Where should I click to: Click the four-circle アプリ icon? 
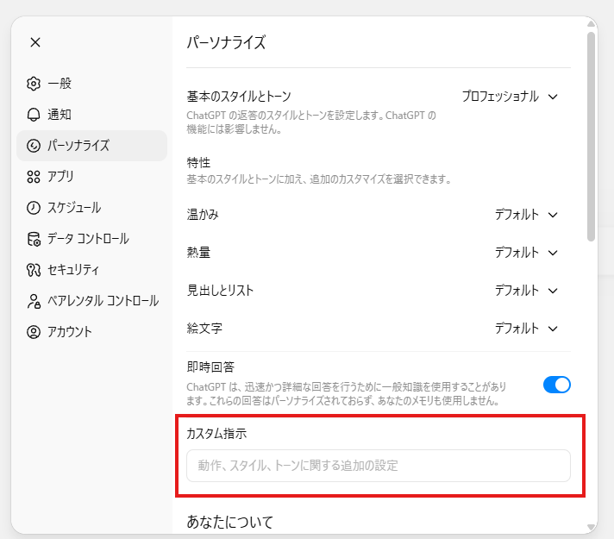pyautogui.click(x=34, y=177)
